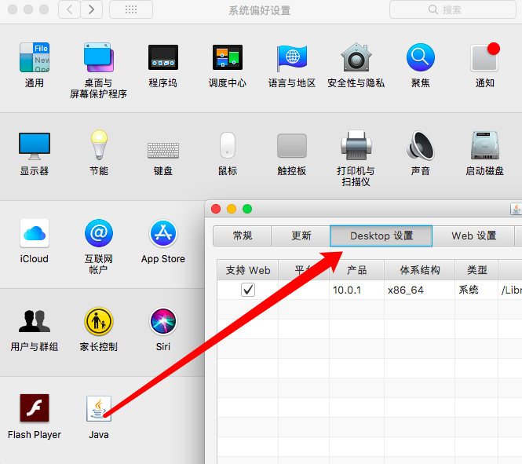Select the /Libr path cell
The width and height of the screenshot is (522, 464).
click(x=510, y=290)
